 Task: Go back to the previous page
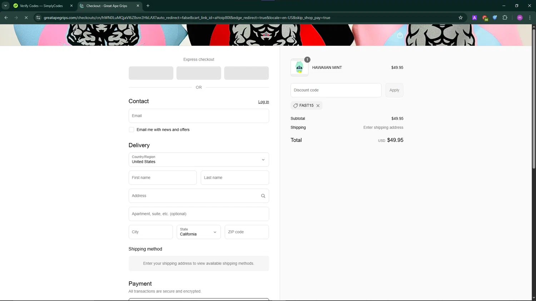click(x=6, y=17)
